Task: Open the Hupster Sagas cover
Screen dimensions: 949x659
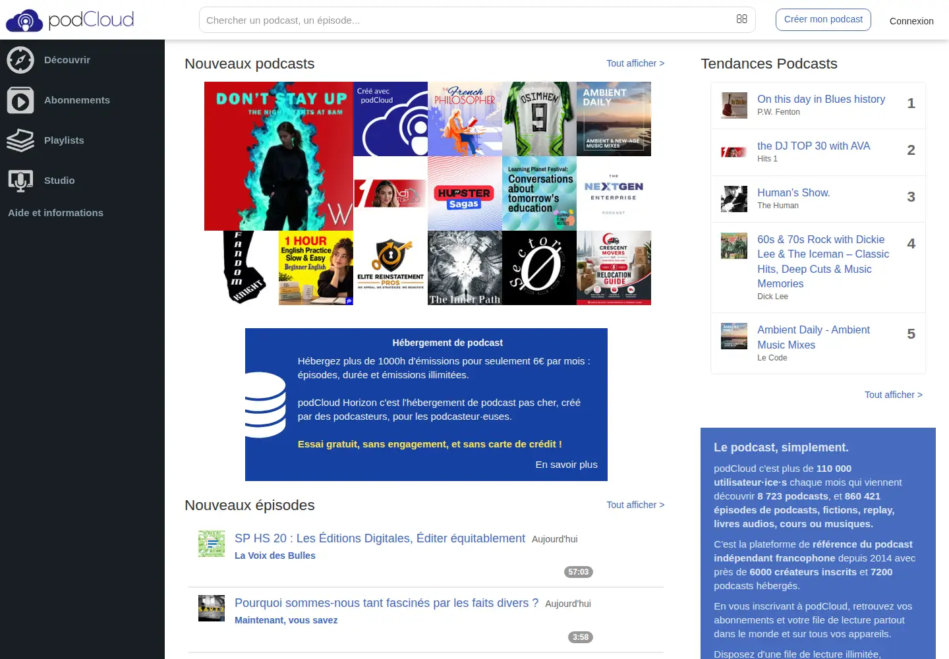Action: click(465, 193)
